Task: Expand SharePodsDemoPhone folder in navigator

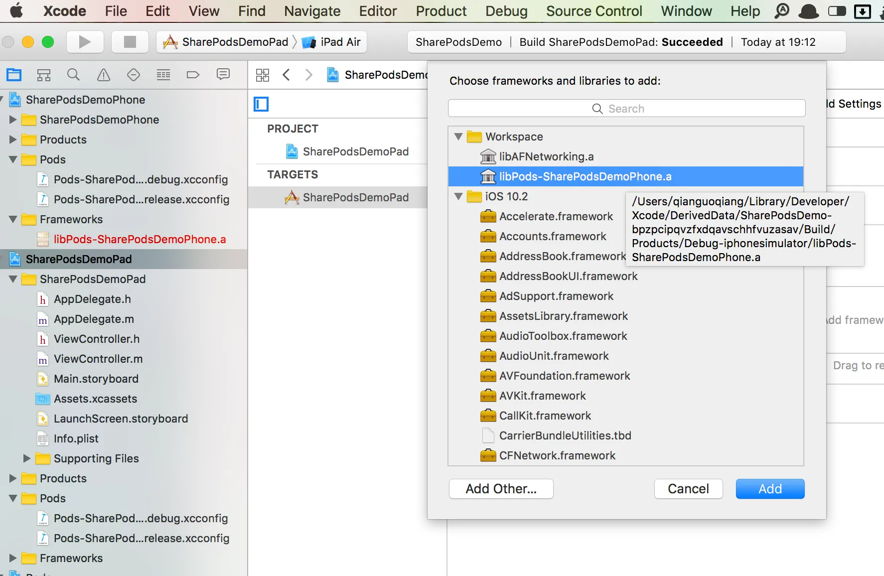Action: pyautogui.click(x=13, y=120)
